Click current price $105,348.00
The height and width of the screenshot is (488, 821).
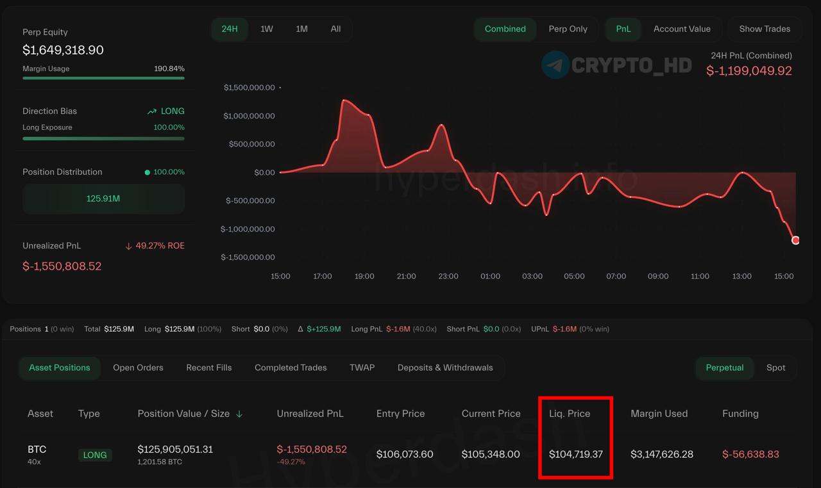coord(491,454)
